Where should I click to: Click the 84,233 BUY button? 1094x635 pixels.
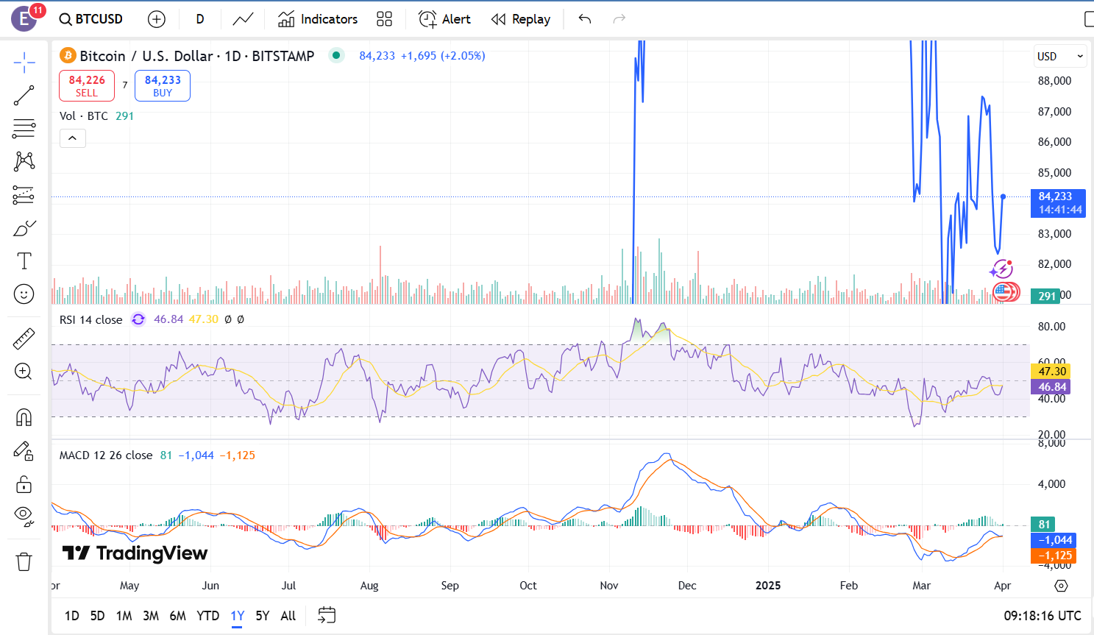pos(163,86)
